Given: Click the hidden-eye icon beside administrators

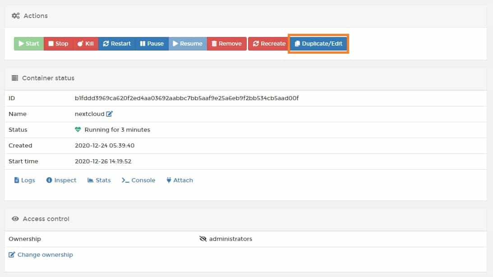Looking at the screenshot, I should pyautogui.click(x=203, y=239).
